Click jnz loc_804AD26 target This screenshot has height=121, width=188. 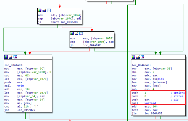[x=26, y=110]
